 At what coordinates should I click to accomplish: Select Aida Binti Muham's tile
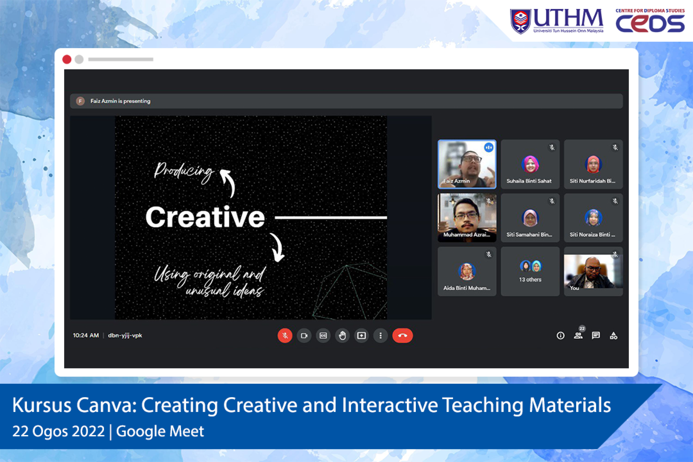pos(467,271)
